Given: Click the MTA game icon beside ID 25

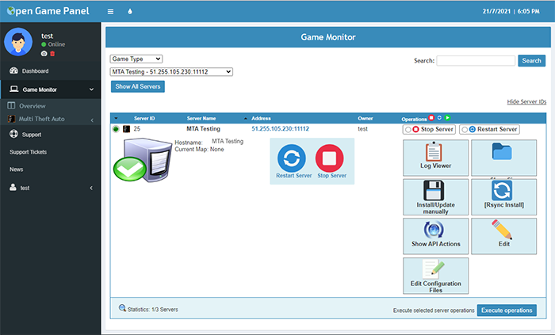Looking at the screenshot, I should pos(126,129).
